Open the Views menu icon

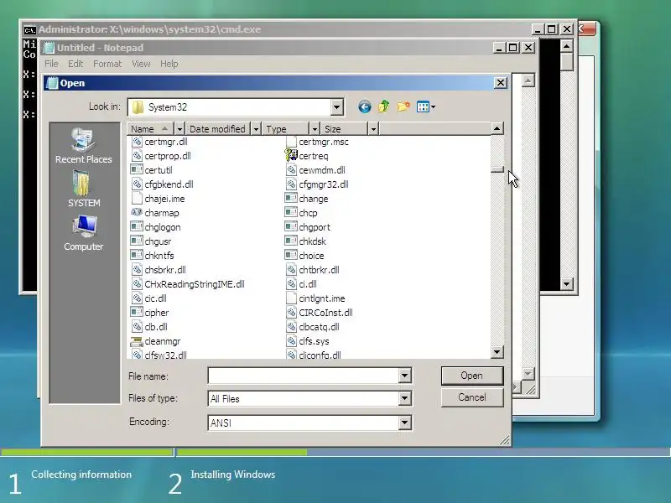point(426,107)
